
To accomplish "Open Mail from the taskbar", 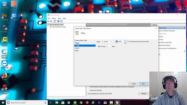I will click(x=105, y=102).
